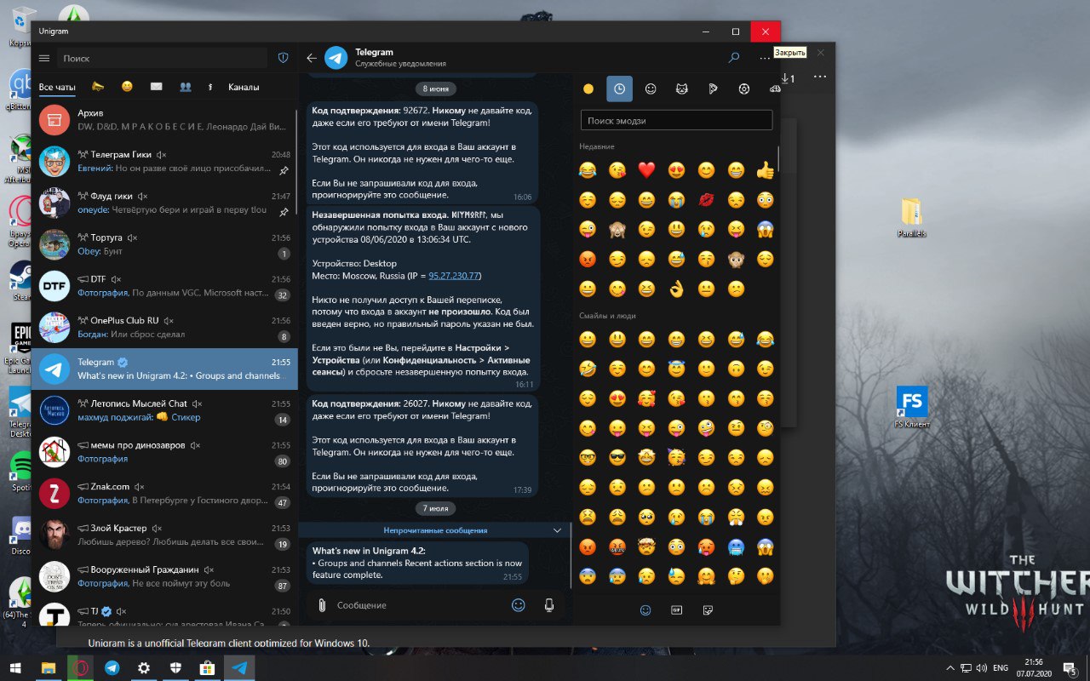Open the Windows Start menu
Viewport: 1090px width, 681px height.
(x=16, y=667)
